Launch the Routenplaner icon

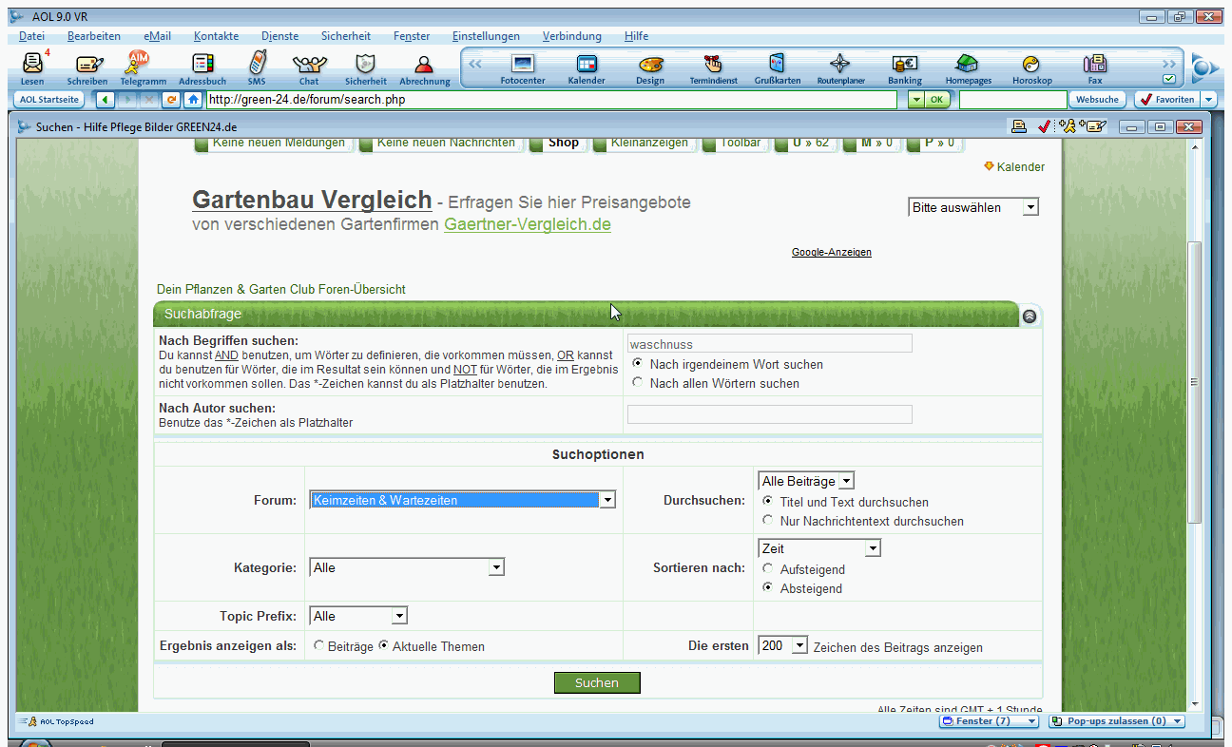coord(840,65)
